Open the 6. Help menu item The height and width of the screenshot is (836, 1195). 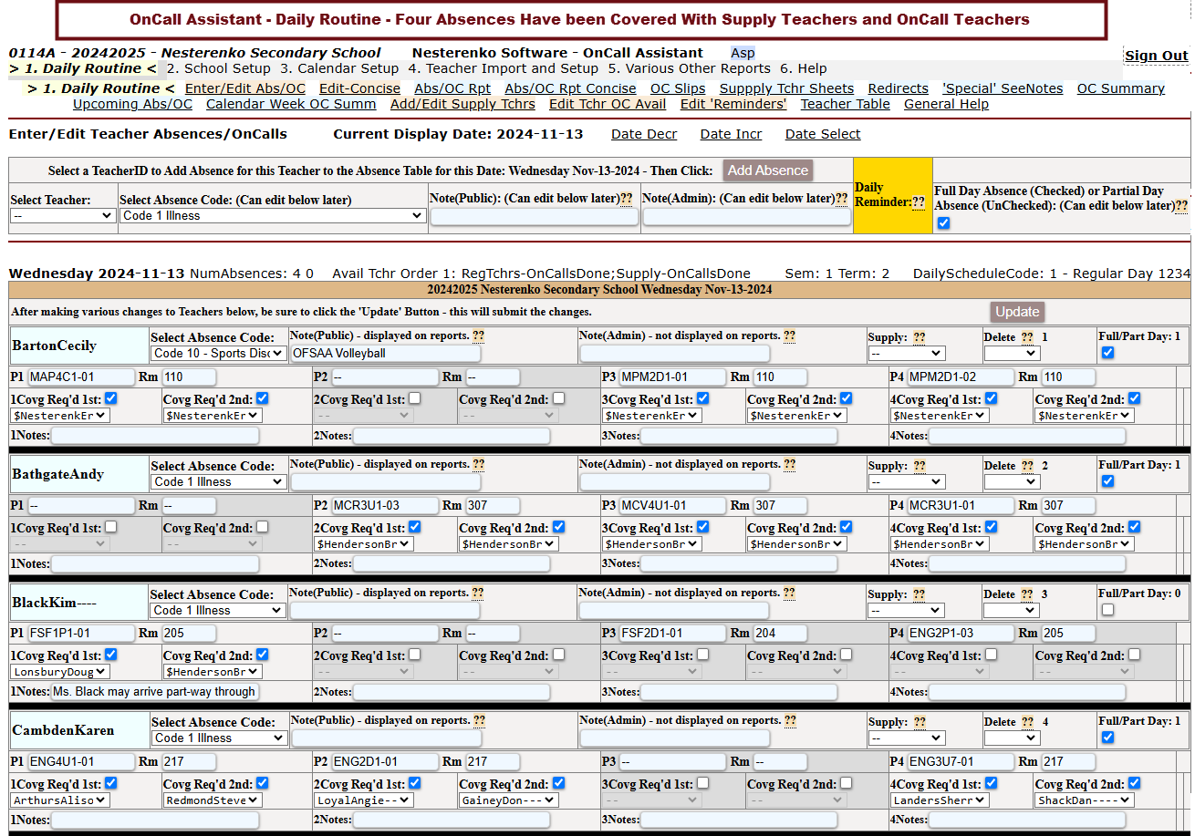pos(803,68)
